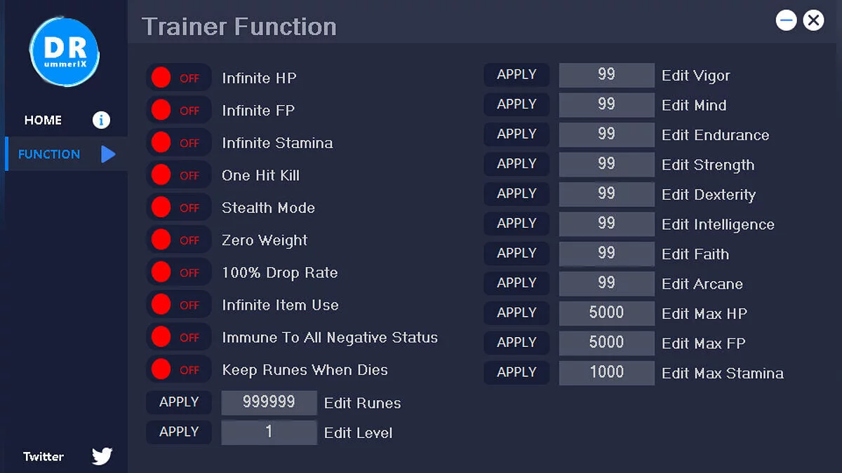Screen dimensions: 842x473
Task: Click the Twitter text link
Action: (x=44, y=456)
